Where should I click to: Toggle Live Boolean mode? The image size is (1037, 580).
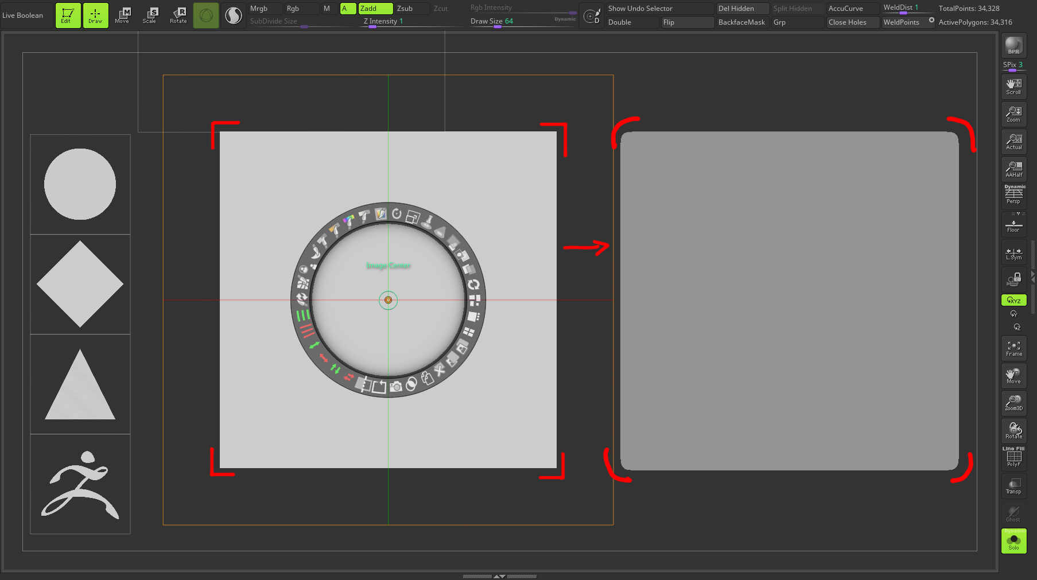click(23, 15)
